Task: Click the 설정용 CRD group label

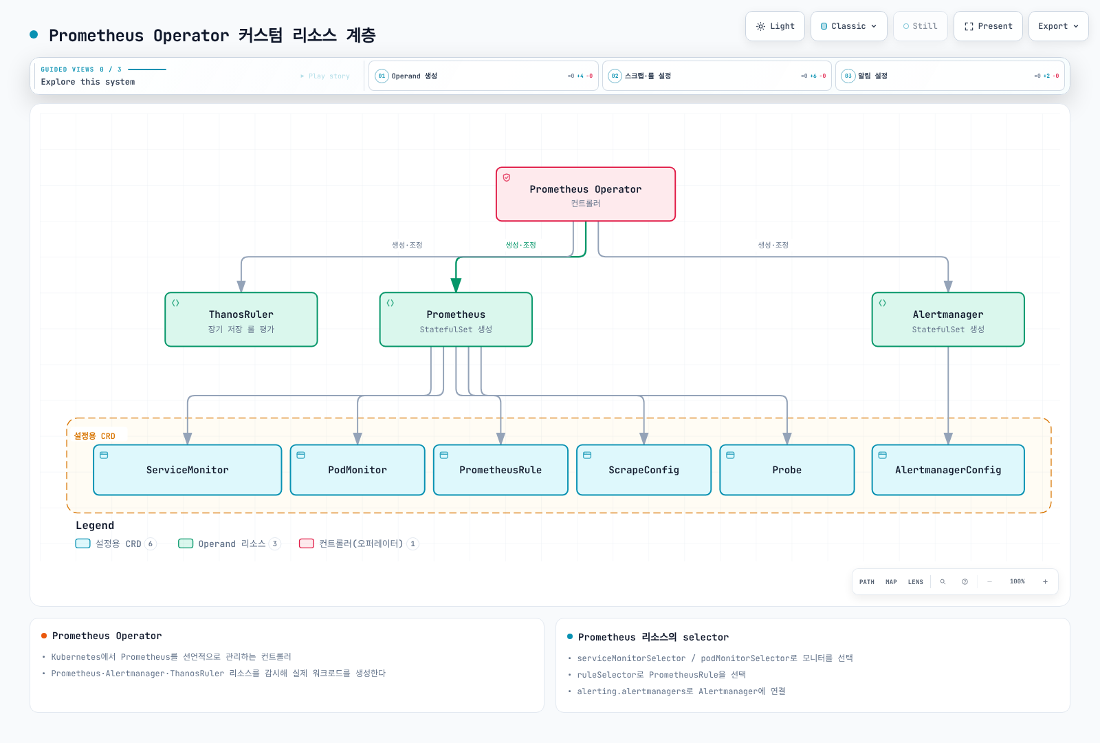Action: click(95, 436)
